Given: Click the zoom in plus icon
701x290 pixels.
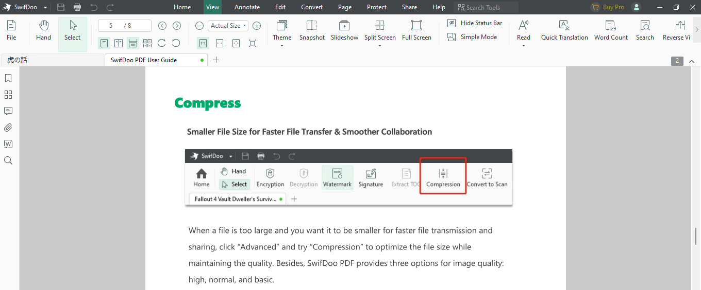Looking at the screenshot, I should tap(257, 26).
